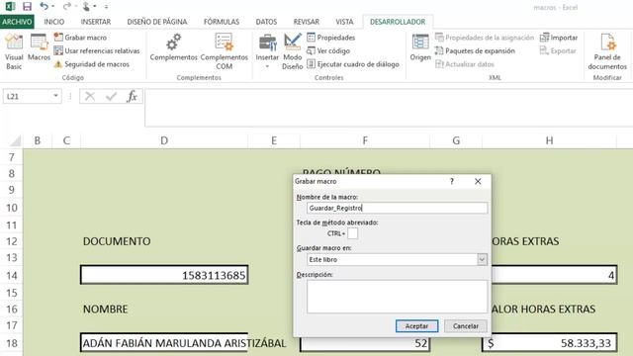Click the CTRL+ shortcut key box

pos(352,233)
